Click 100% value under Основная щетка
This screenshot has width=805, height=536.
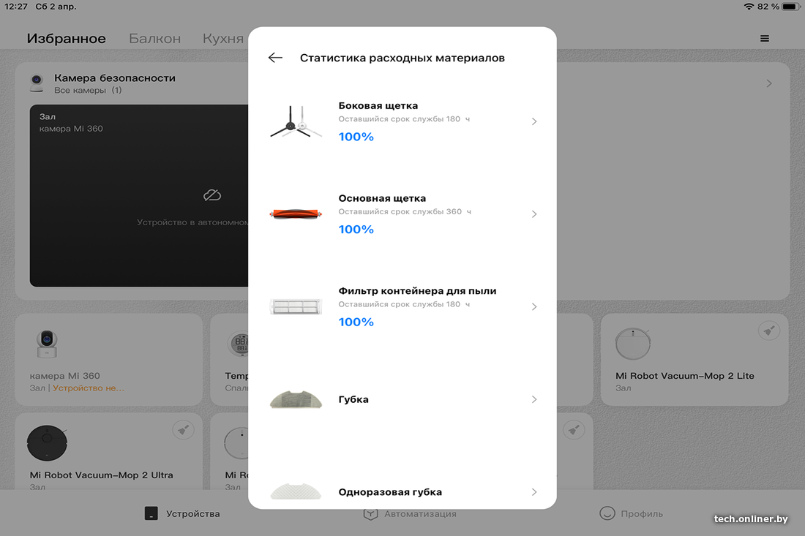click(356, 230)
